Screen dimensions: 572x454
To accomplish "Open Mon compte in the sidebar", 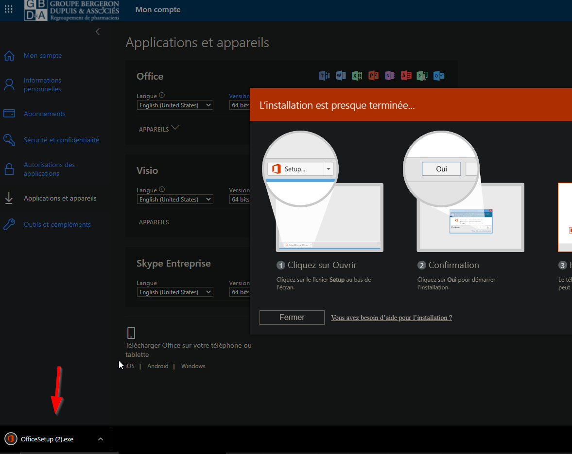I will 43,55.
